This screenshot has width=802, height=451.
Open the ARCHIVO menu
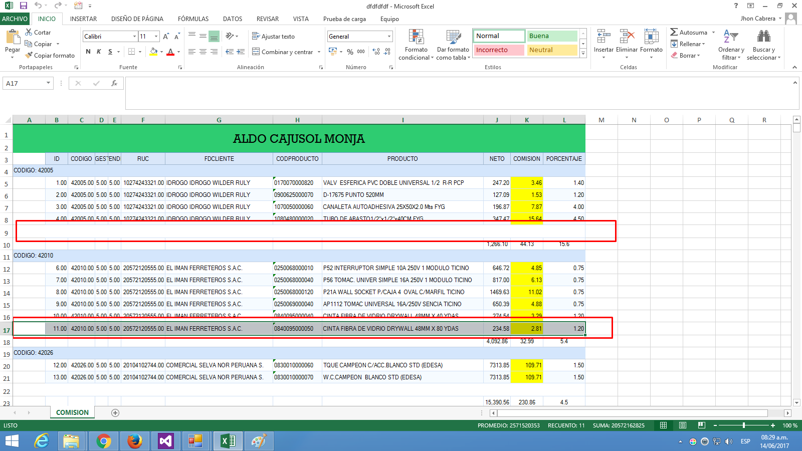tap(15, 19)
